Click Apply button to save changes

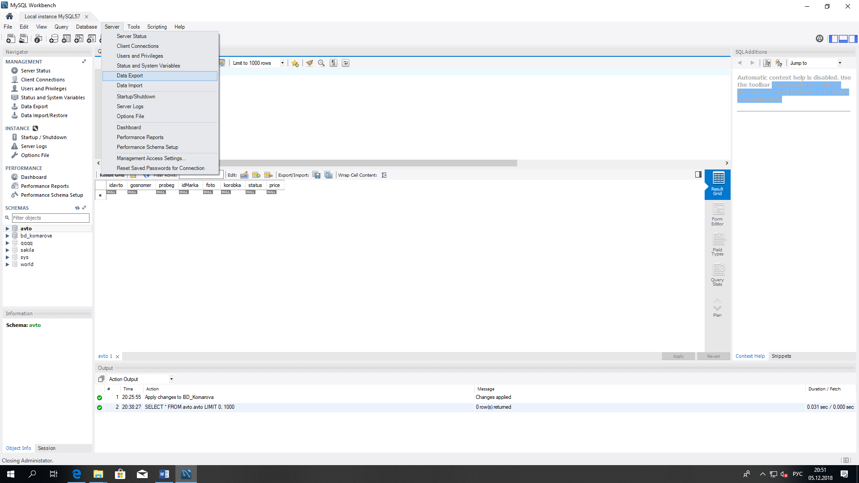pos(678,356)
